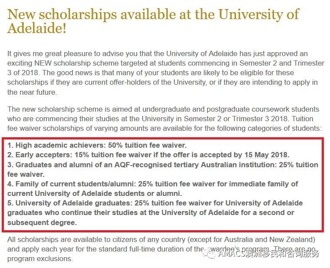Click the 'subsequent degree.' closing text
Screen dimensions: 330x268
tap(42, 222)
